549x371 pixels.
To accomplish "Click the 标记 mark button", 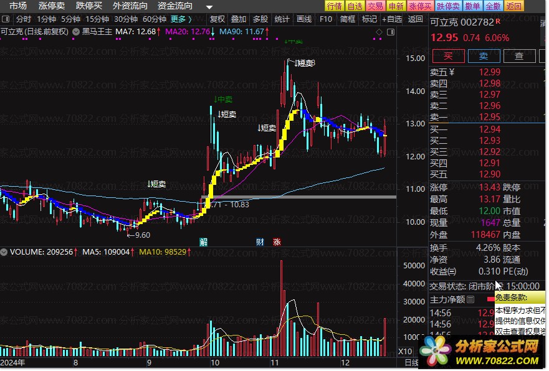I will pyautogui.click(x=370, y=19).
